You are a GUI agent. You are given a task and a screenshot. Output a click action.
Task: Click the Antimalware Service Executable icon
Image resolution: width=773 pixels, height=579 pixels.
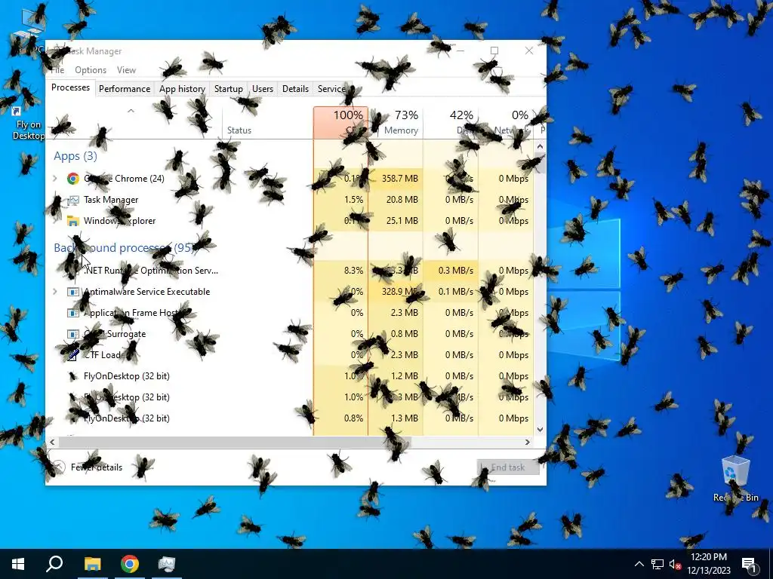point(73,292)
